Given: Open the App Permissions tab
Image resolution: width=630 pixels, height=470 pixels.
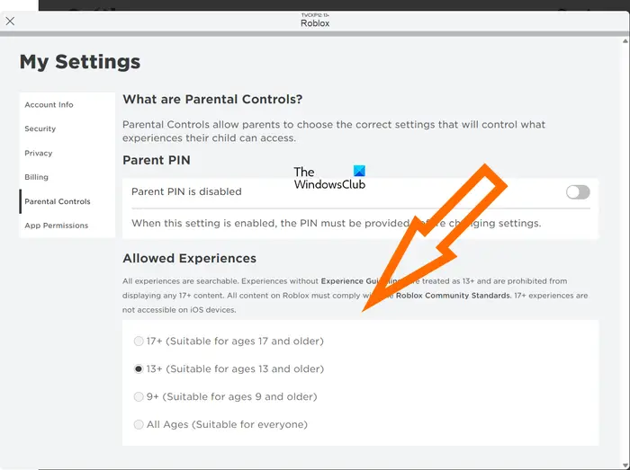Looking at the screenshot, I should click(57, 226).
